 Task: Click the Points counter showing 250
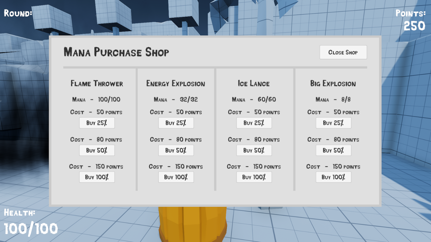414,26
